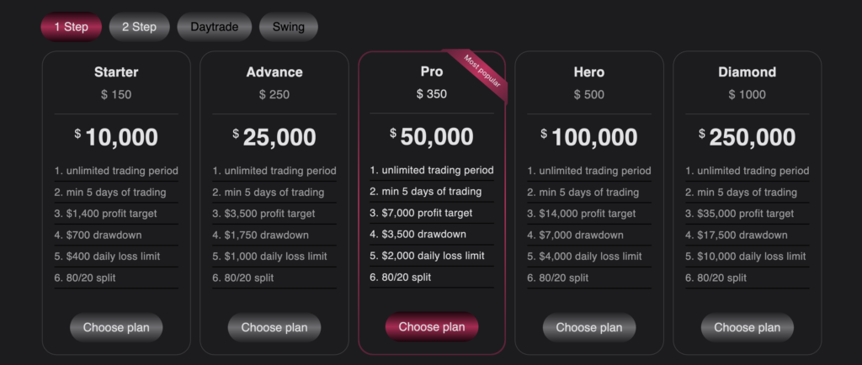Screen dimensions: 862x365
Task: Choose plan for Advance tier
Action: click(x=274, y=328)
